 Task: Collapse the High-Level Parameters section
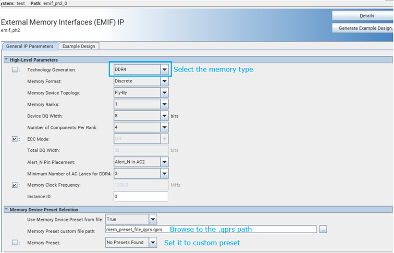pos(6,59)
